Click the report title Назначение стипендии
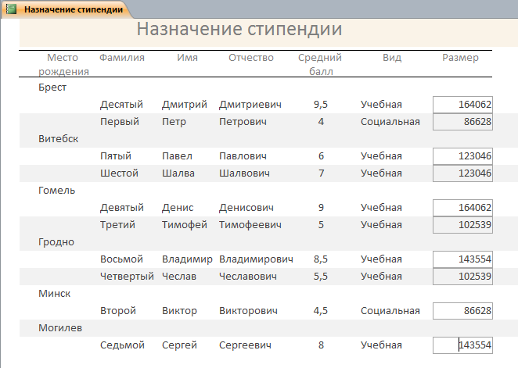The width and height of the screenshot is (518, 368). pos(239,29)
